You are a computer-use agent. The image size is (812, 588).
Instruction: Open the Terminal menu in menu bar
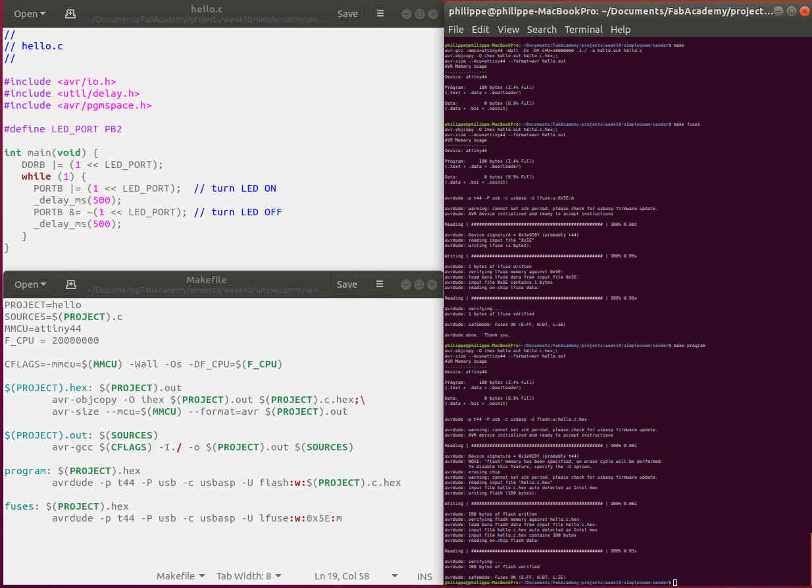(584, 30)
